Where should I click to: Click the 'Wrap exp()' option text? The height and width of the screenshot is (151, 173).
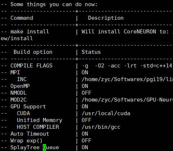click(x=26, y=141)
